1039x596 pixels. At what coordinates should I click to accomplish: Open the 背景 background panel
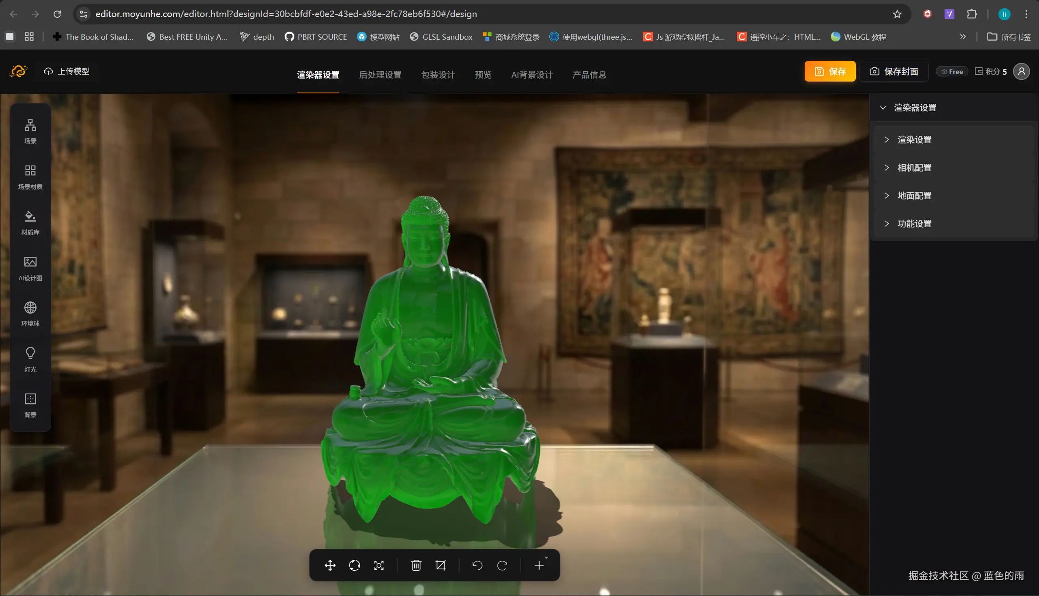coord(30,405)
